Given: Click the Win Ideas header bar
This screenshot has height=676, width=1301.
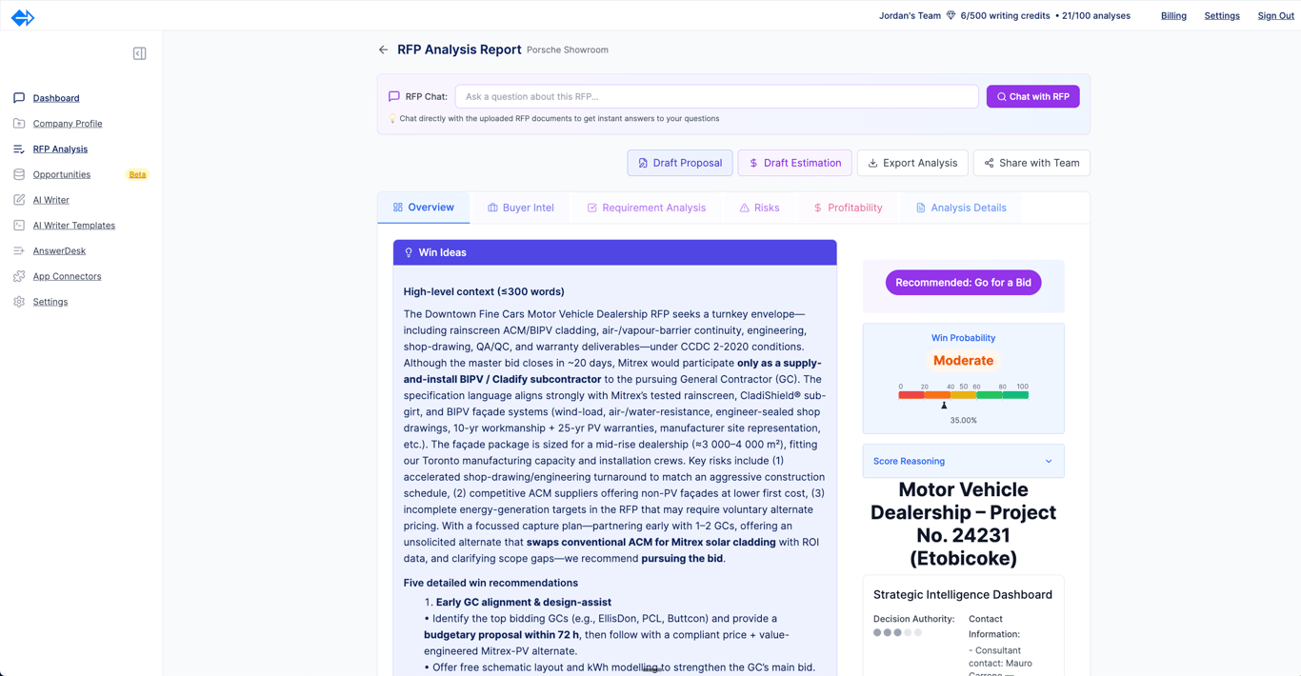Looking at the screenshot, I should (615, 252).
